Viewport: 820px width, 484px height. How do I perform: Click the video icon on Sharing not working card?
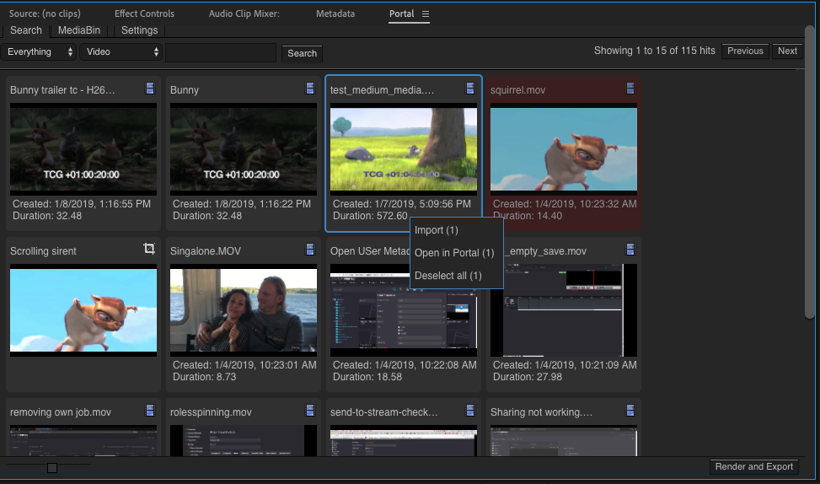pyautogui.click(x=630, y=411)
